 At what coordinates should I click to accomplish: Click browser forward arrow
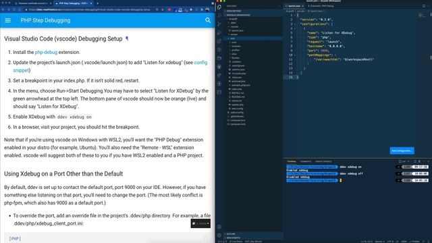9,9
